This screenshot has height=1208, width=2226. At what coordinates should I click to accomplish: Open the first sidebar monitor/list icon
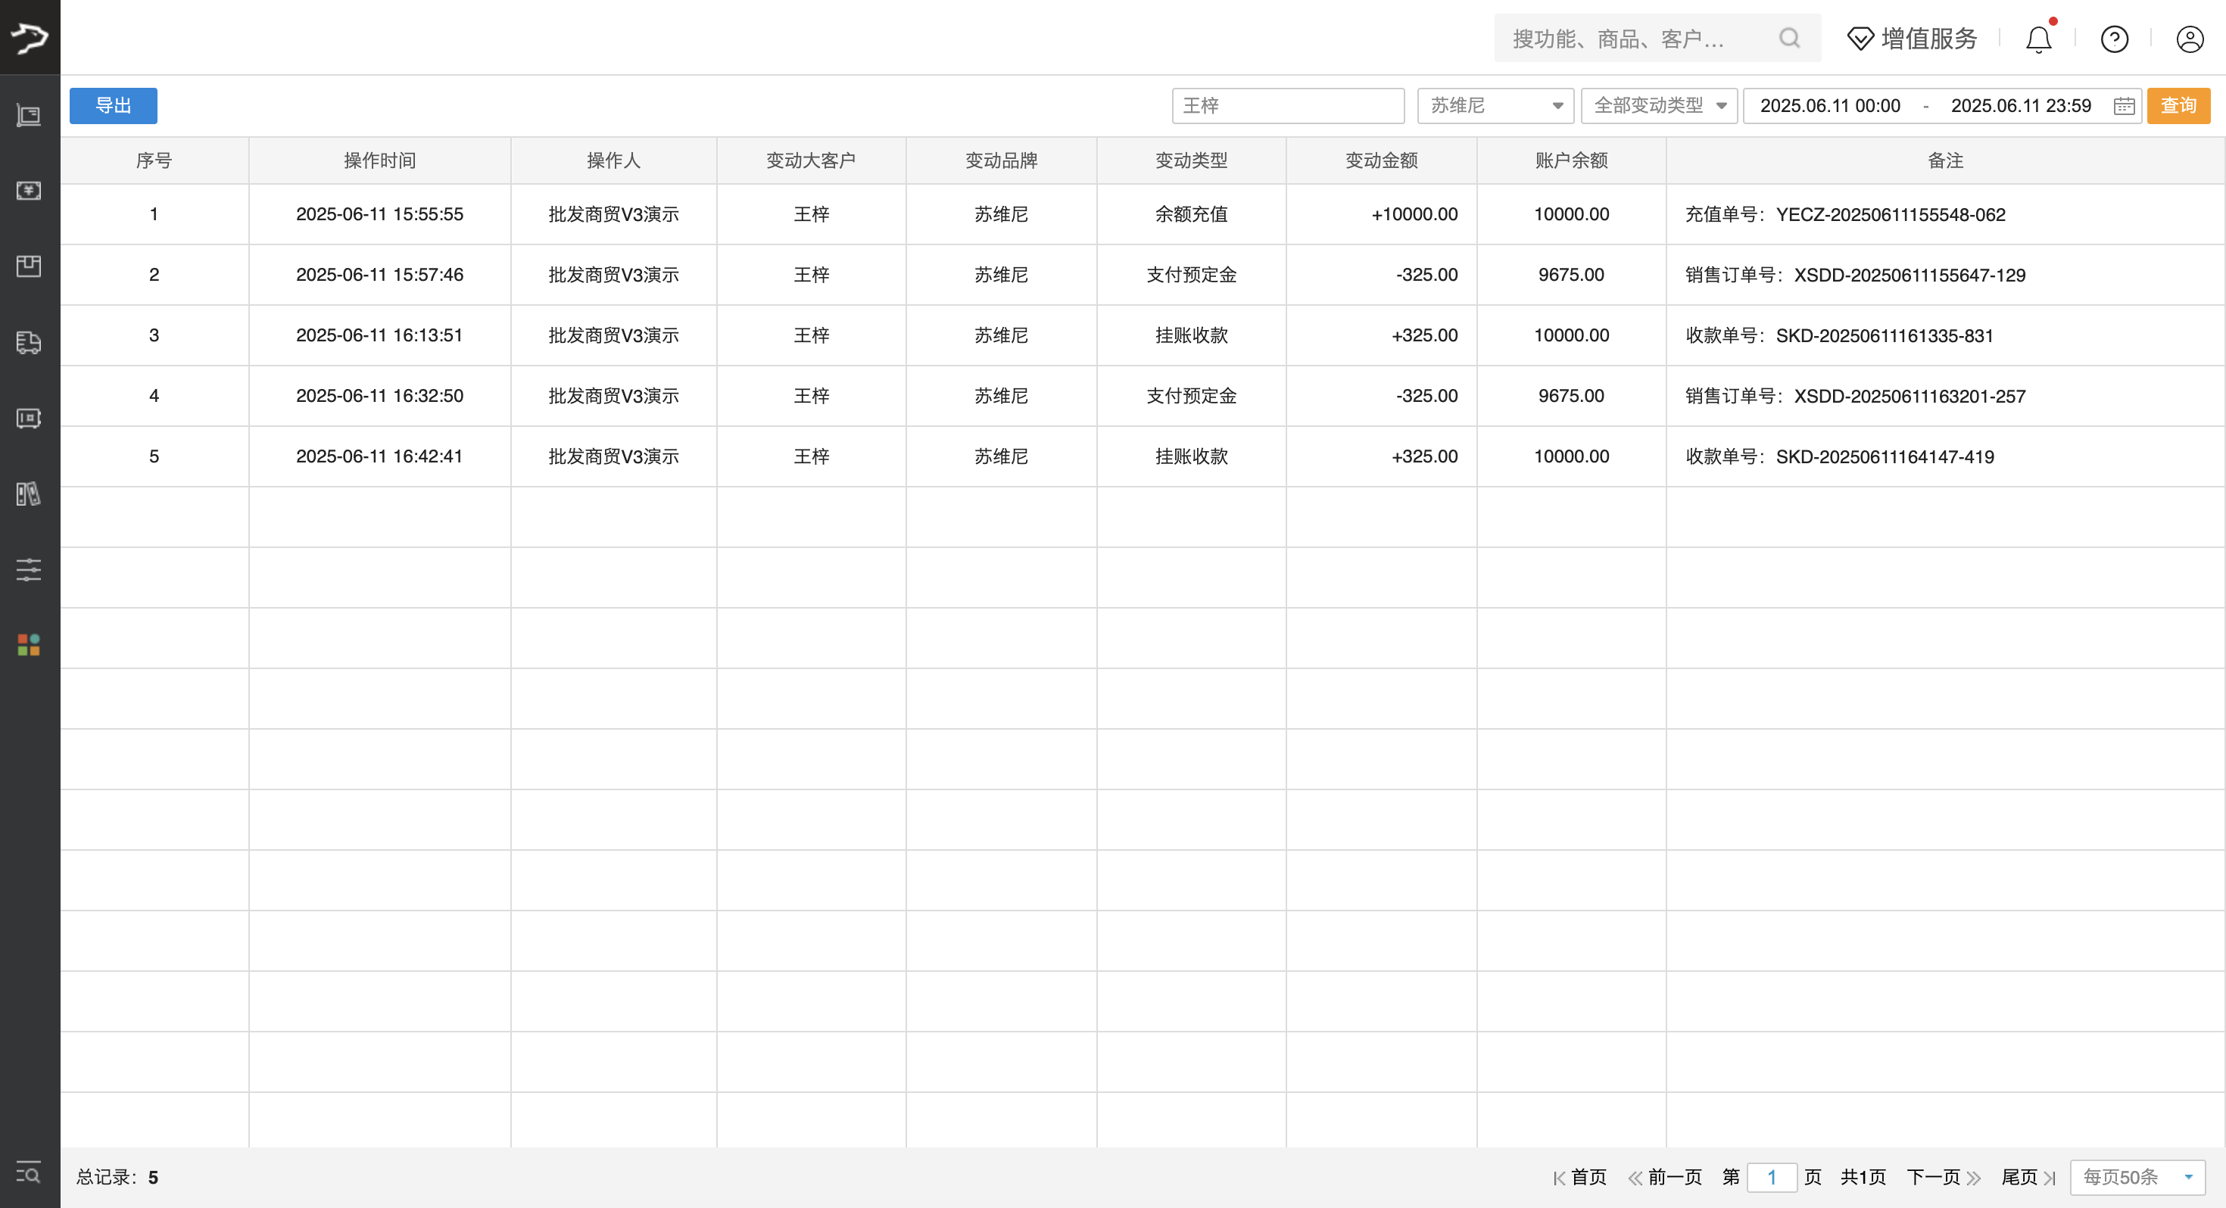29,115
